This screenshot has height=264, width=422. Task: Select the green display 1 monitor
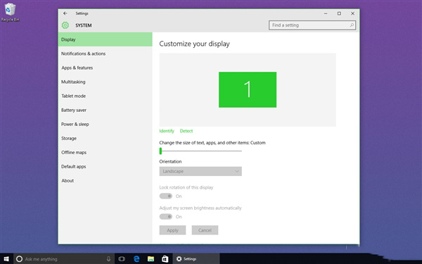[248, 89]
